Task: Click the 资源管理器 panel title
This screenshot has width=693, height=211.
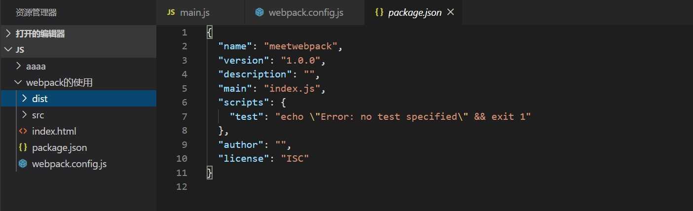Action: click(x=36, y=12)
